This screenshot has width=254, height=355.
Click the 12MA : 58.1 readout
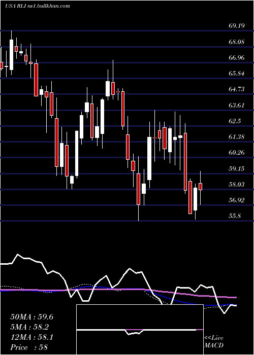click(31, 337)
